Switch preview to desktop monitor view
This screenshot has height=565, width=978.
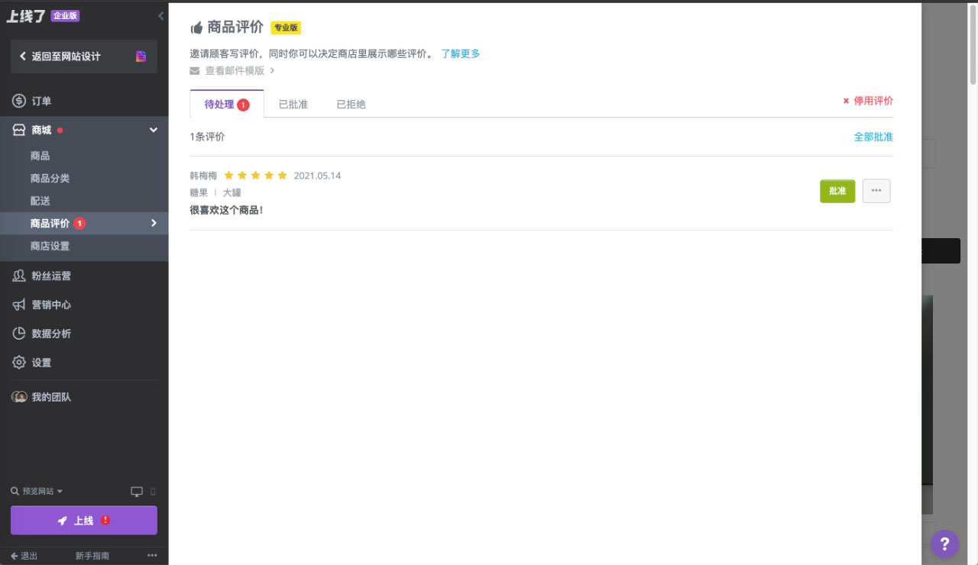137,491
